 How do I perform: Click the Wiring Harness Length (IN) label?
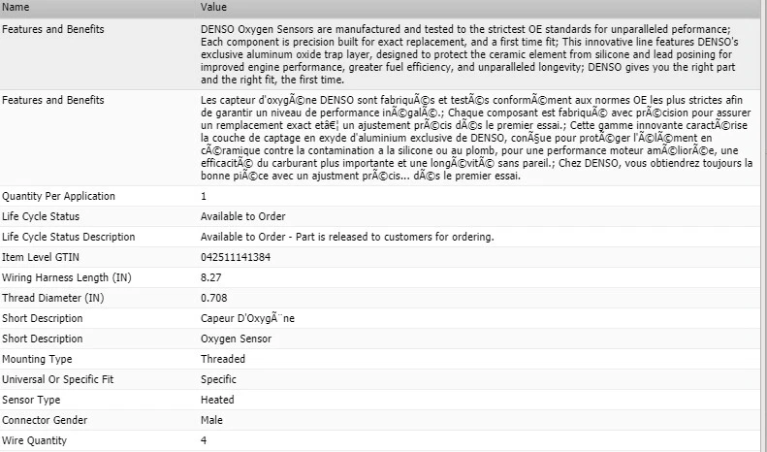coord(65,277)
